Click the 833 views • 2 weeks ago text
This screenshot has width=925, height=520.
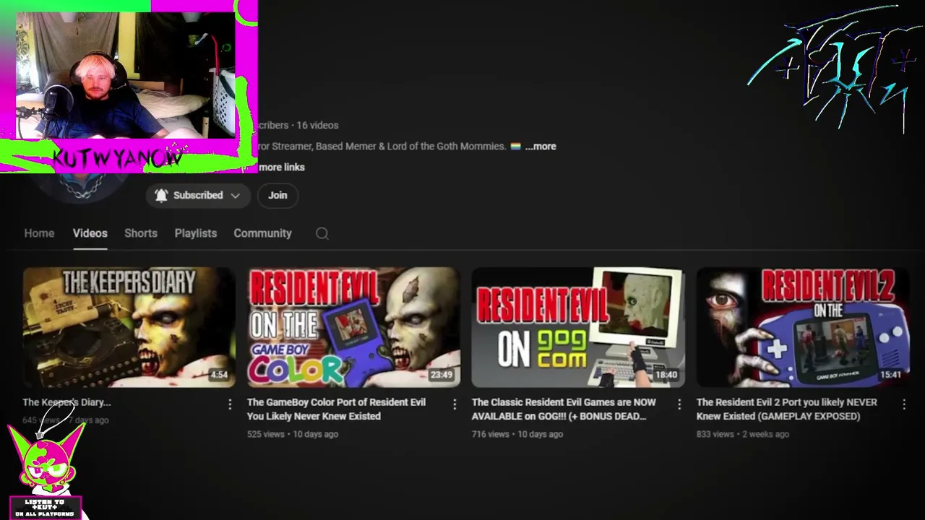tap(743, 434)
